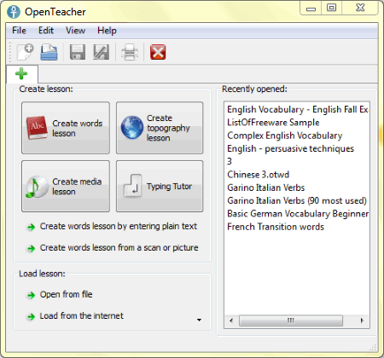This screenshot has height=358, width=384.
Task: Maximize the OpenTeacher window
Action: (x=331, y=8)
